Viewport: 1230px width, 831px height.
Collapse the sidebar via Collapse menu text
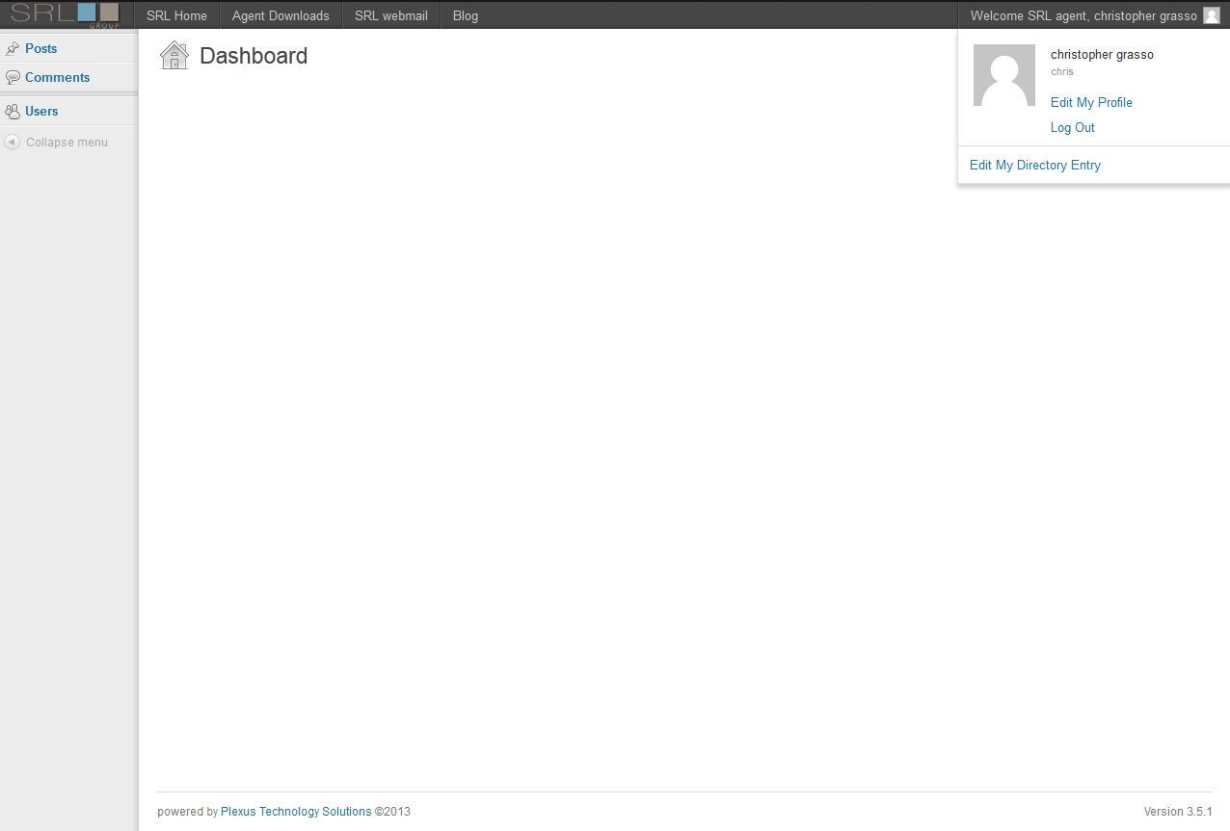[67, 143]
